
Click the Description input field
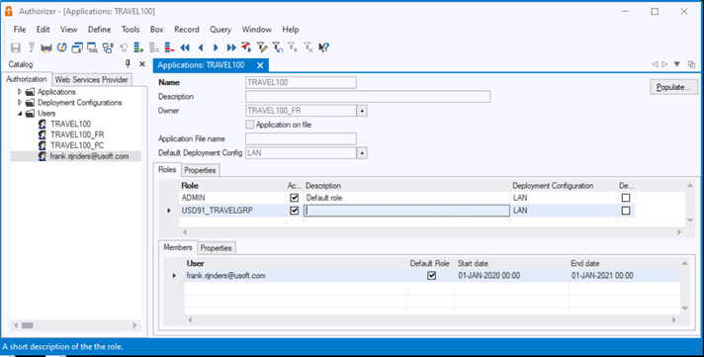pos(368,97)
